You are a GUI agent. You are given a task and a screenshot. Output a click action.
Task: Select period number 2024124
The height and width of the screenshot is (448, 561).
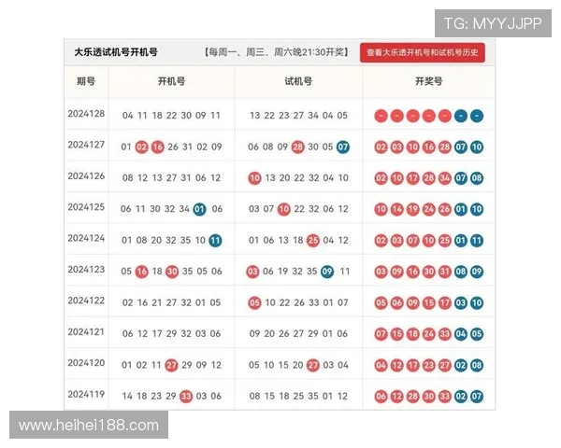[x=86, y=238]
